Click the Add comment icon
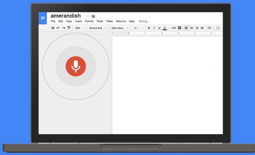 [x=179, y=28]
